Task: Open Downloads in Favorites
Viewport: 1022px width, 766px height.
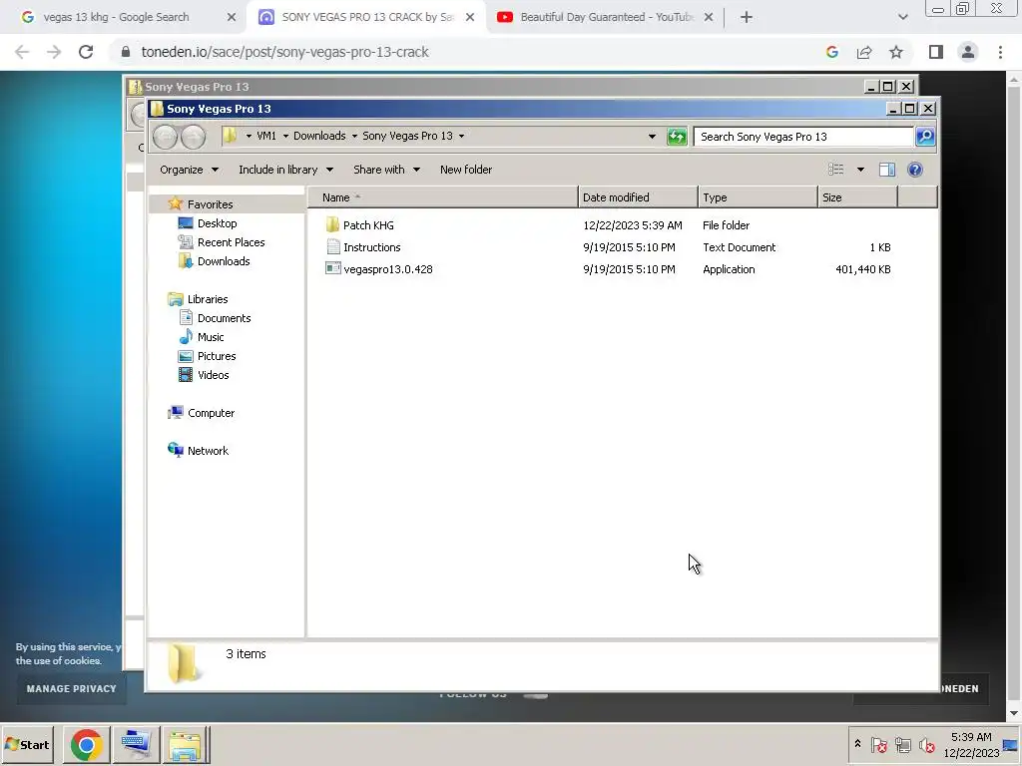Action: [x=223, y=261]
